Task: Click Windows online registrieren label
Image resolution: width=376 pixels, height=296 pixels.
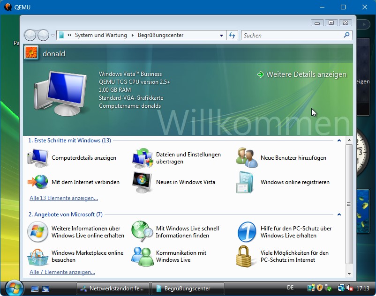Action: click(295, 182)
